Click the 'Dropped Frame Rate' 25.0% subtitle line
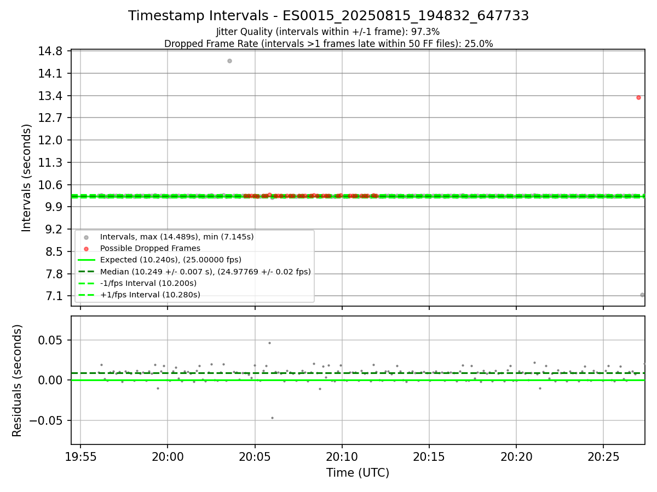Screen dimensions: 657x492 (328, 44)
